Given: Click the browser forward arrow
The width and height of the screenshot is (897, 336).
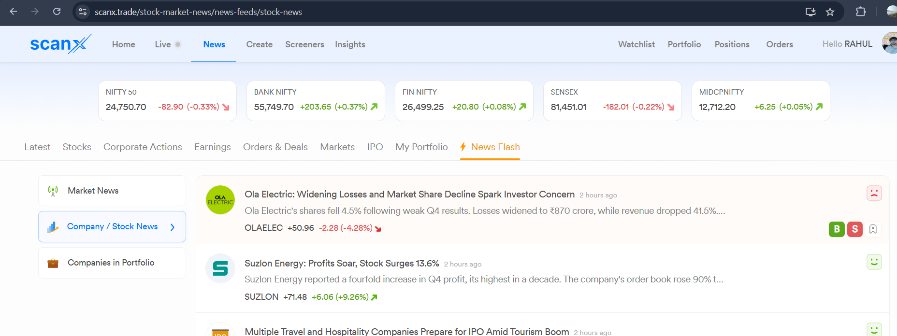Looking at the screenshot, I should point(35,12).
